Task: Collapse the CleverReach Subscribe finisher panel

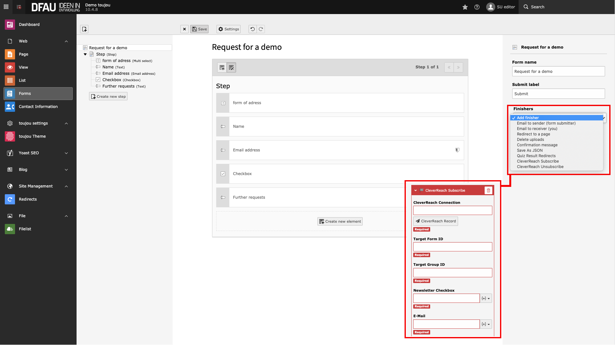Action: click(416, 190)
